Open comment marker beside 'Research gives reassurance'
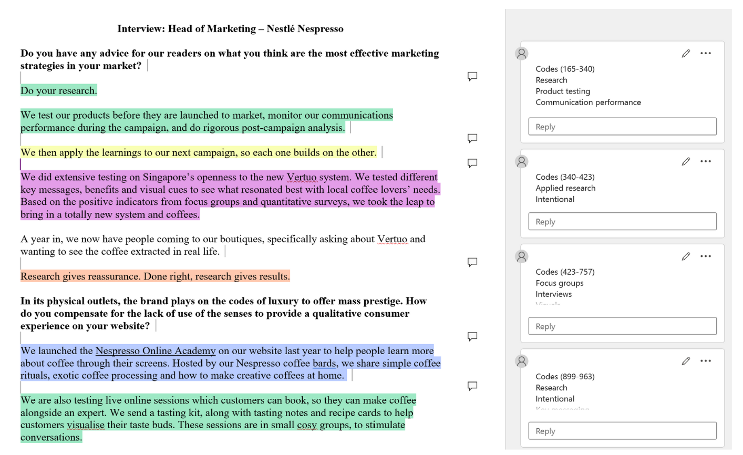 pos(472,262)
